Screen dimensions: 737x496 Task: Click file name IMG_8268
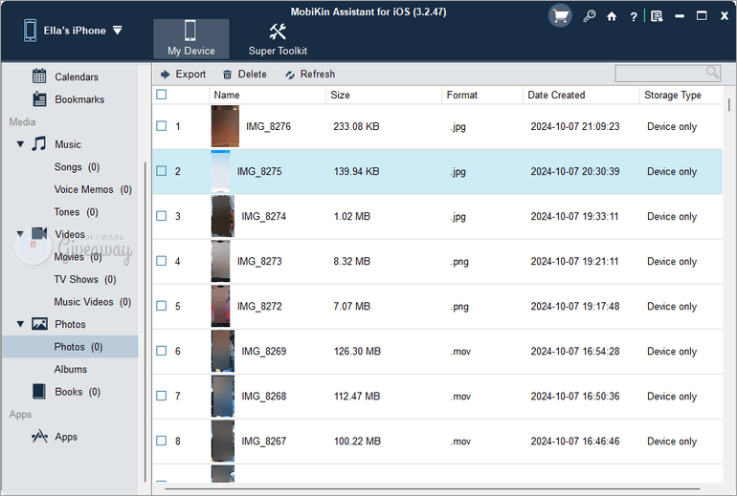click(263, 396)
